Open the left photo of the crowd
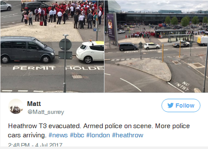The height and width of the screenshot is (149, 208). pyautogui.click(x=52, y=46)
